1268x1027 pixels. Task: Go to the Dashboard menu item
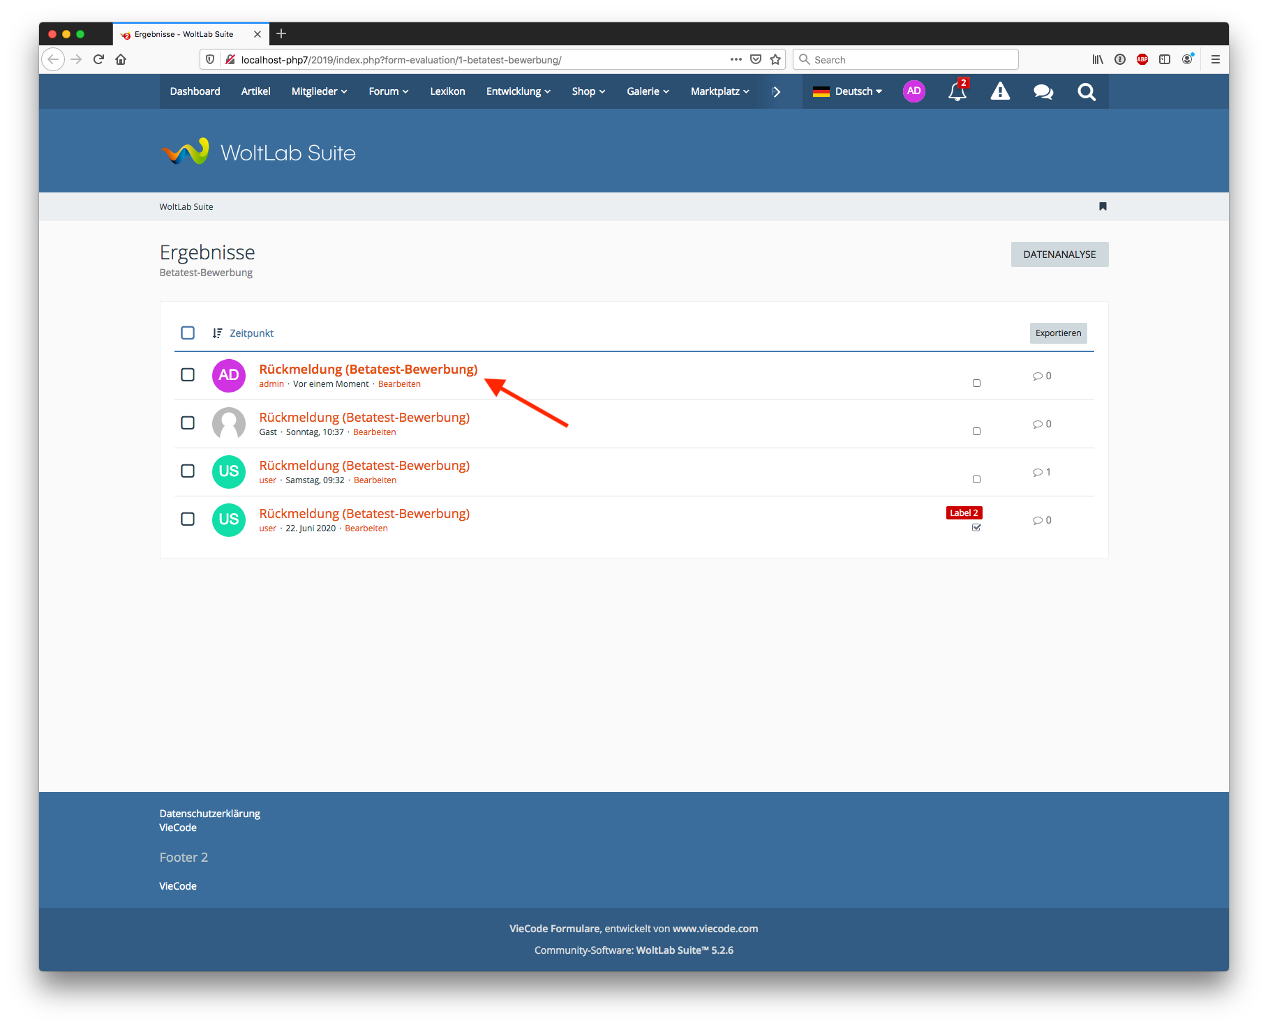[195, 91]
